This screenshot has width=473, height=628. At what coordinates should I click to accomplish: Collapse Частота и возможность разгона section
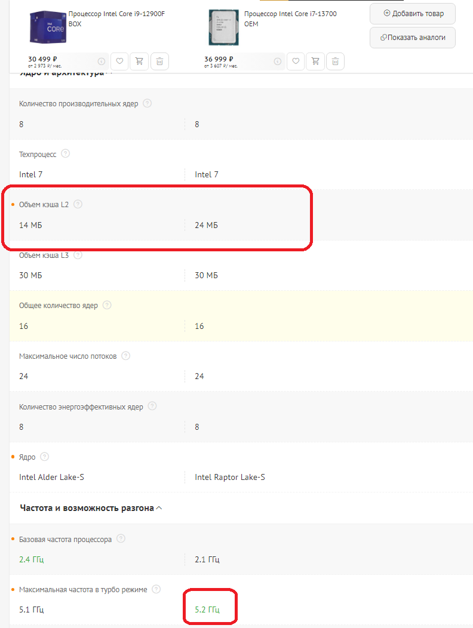pos(91,508)
